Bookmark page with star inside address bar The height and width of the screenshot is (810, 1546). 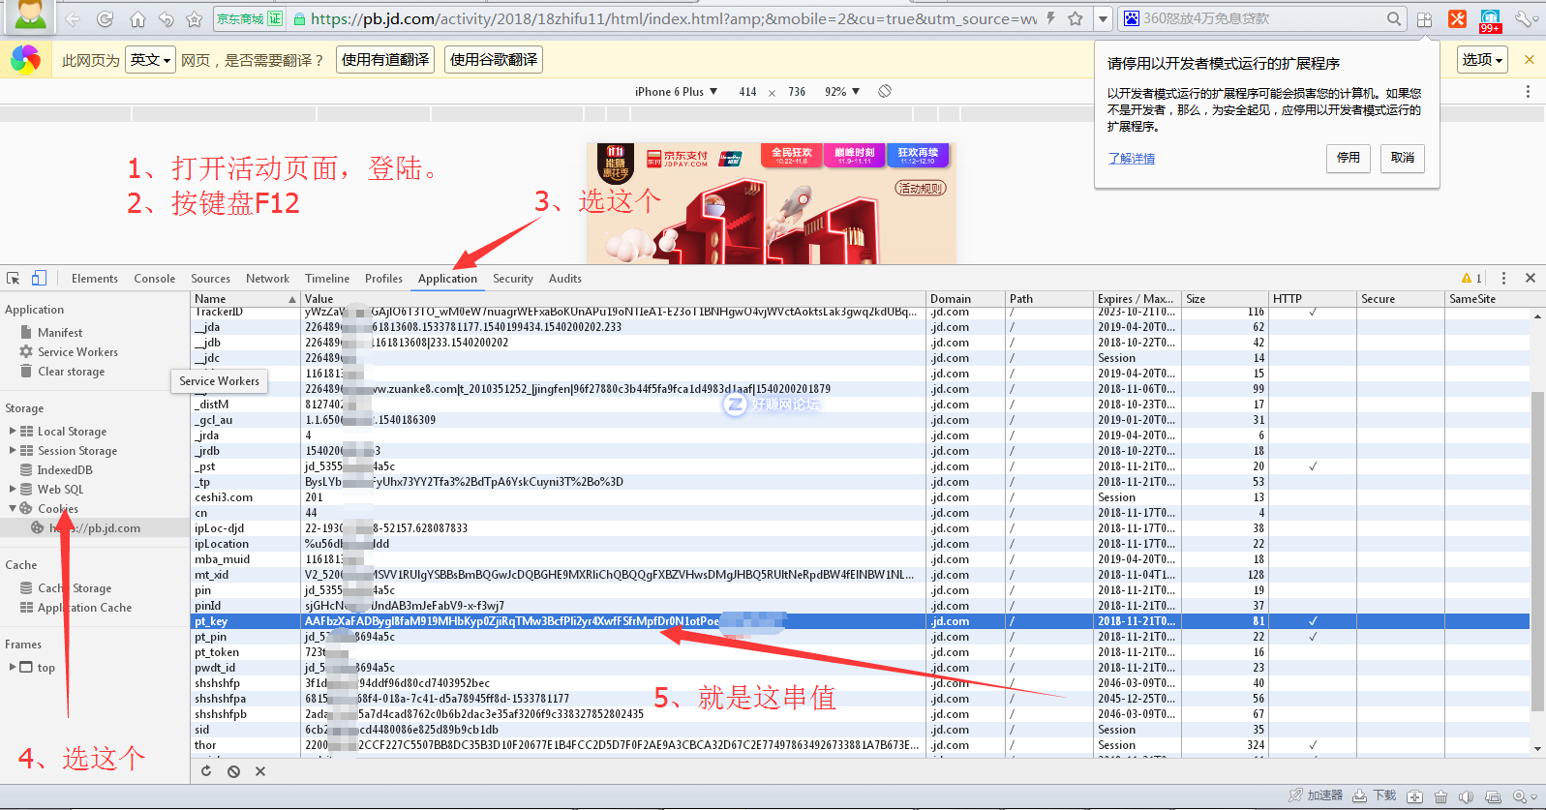coord(1075,18)
